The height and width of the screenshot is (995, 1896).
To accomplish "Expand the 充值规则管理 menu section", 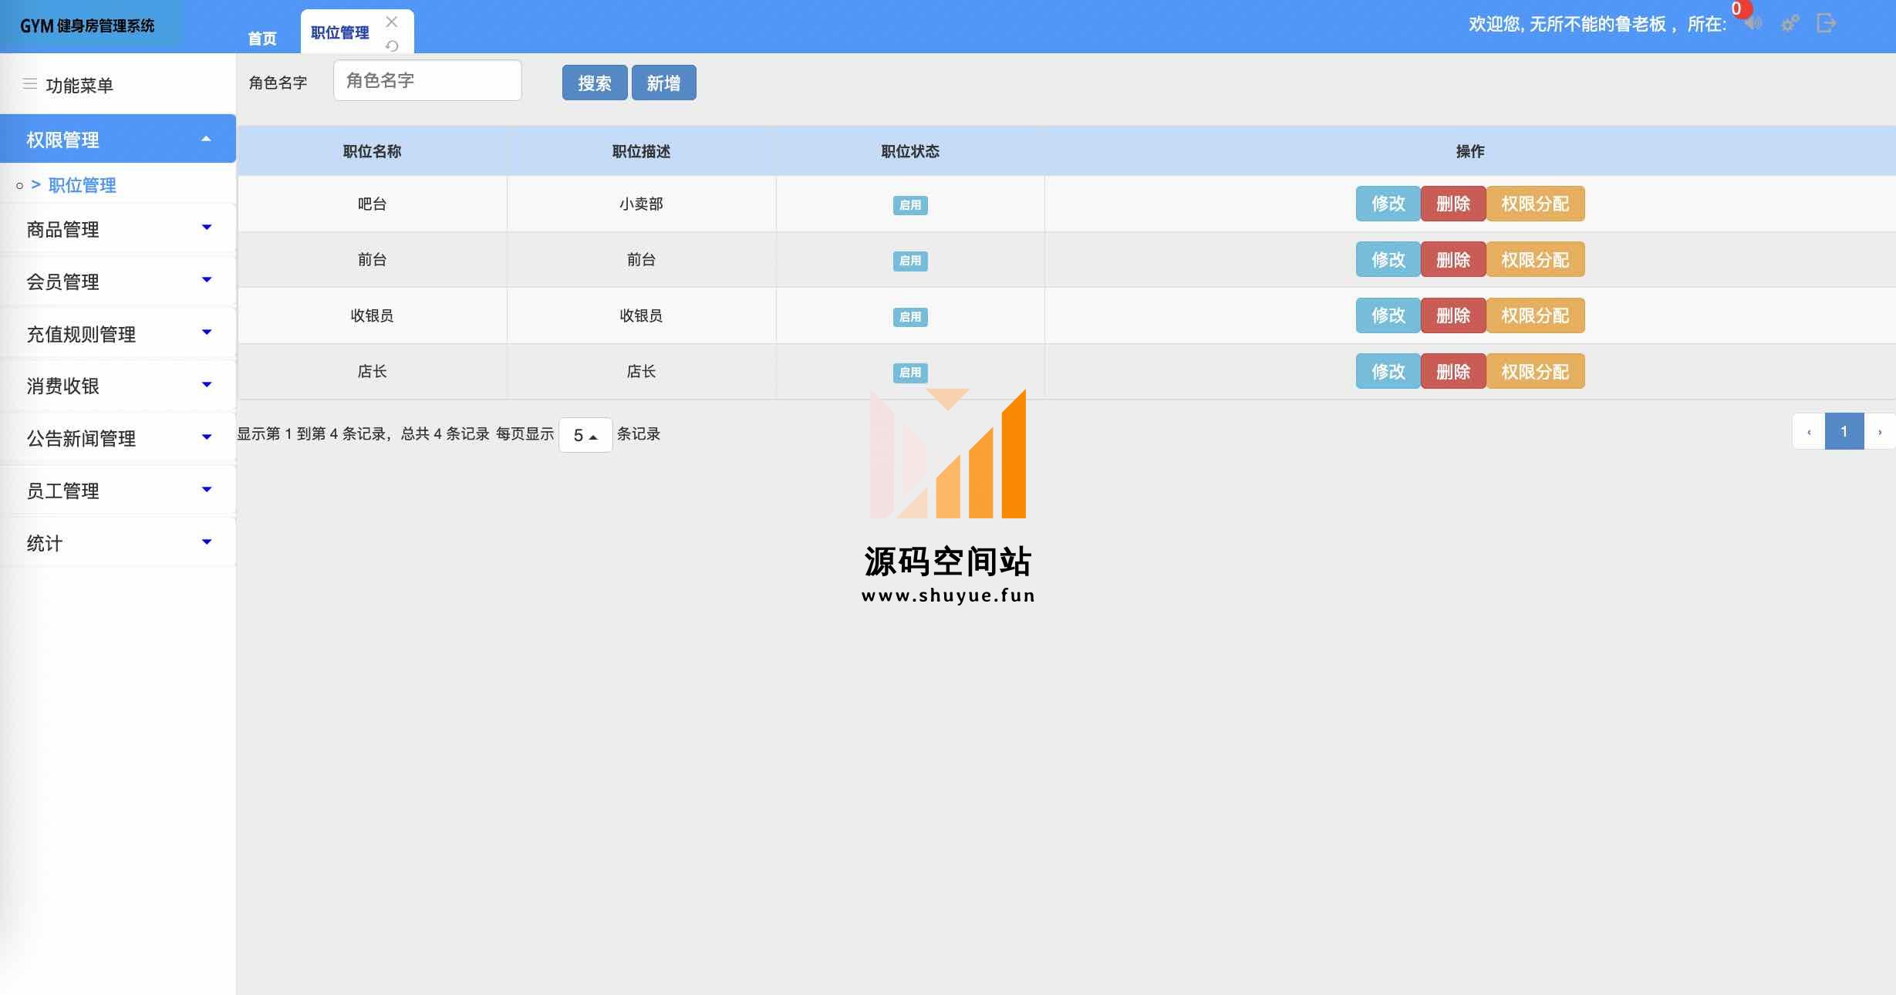I will click(118, 333).
